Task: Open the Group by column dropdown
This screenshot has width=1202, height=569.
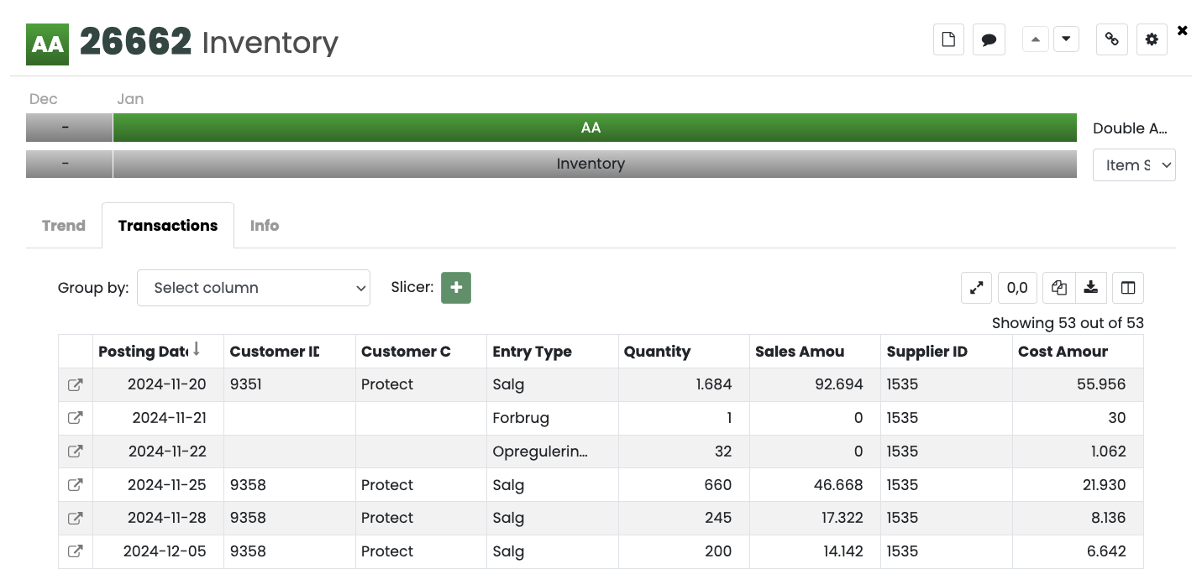Action: (x=253, y=288)
